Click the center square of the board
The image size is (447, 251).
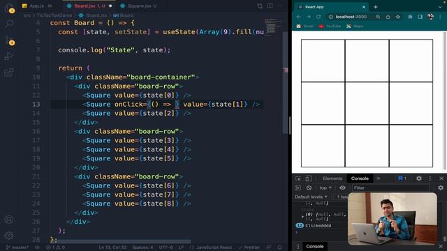[367, 103]
